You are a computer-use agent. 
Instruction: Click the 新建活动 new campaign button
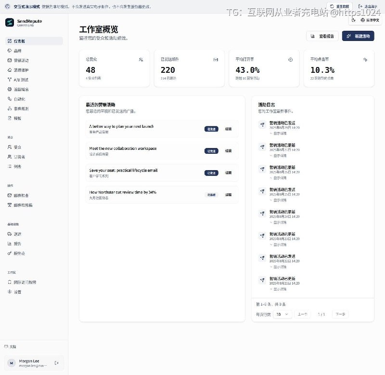point(358,36)
